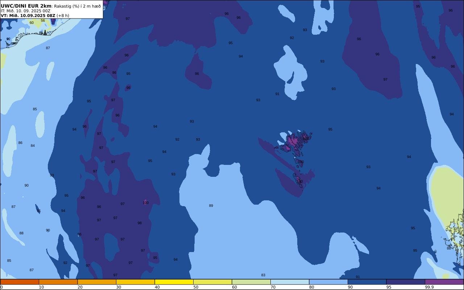464x290 pixels.
Task: Click the 60–70 pale green legend swatch
Action: [x=251, y=282]
